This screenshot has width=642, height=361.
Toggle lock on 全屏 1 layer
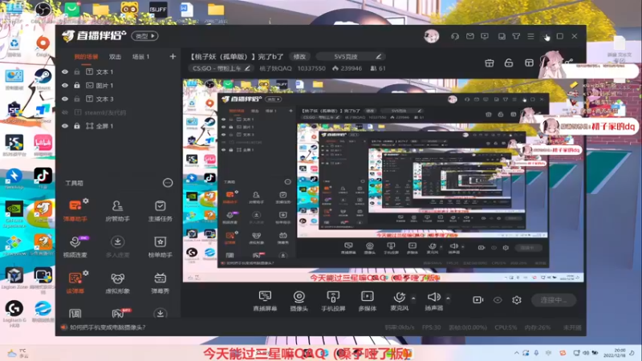tap(77, 126)
